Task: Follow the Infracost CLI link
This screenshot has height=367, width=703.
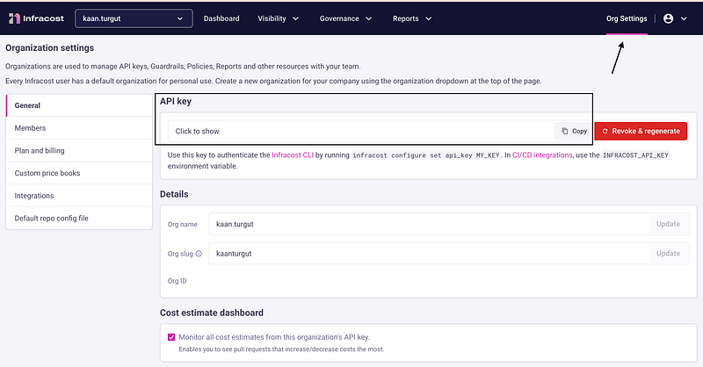Action: coord(293,155)
